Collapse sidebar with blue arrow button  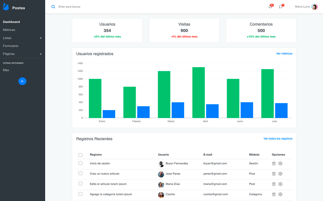point(22,81)
